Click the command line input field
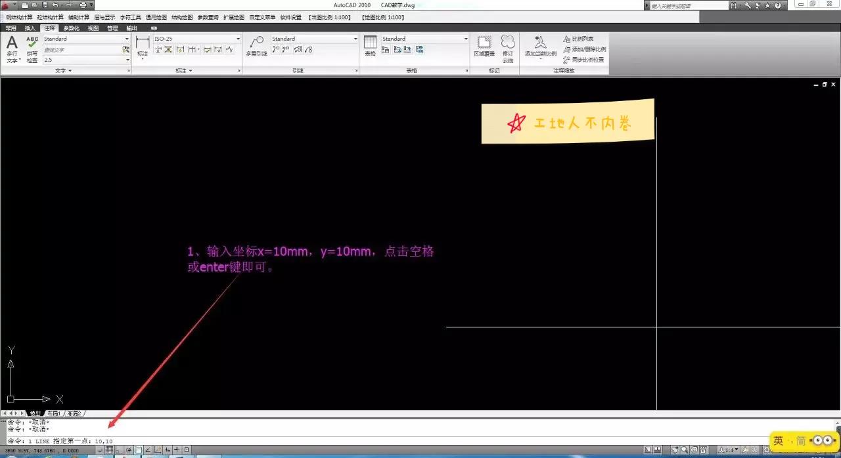 420,441
